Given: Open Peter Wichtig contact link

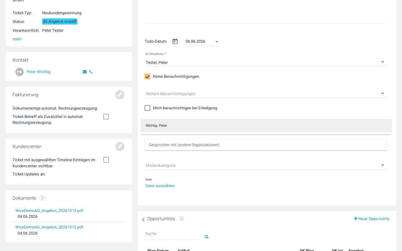Looking at the screenshot, I should [x=38, y=72].
